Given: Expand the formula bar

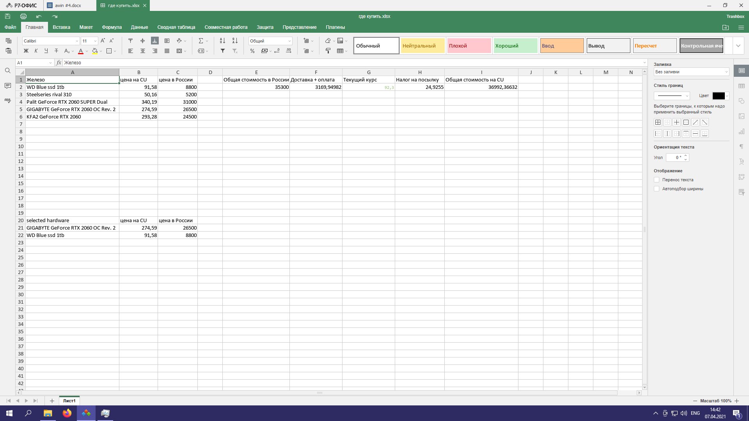Looking at the screenshot, I should coord(644,63).
